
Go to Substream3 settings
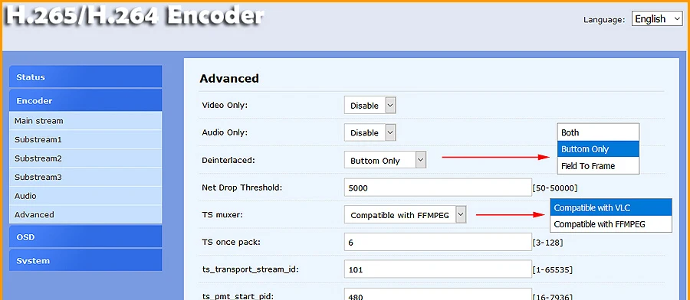point(85,178)
